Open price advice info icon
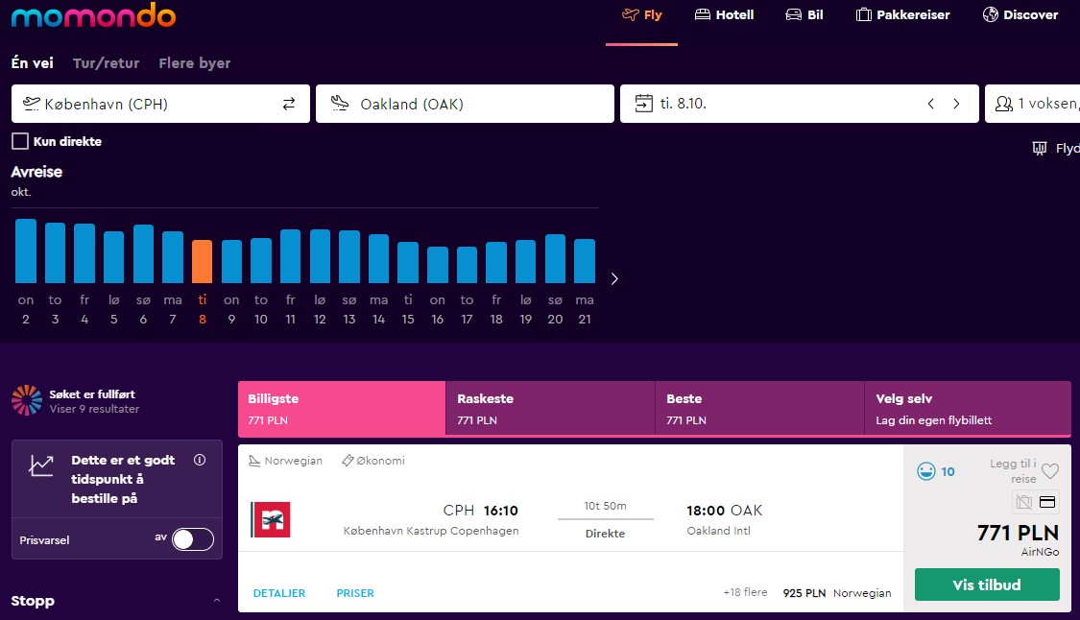The height and width of the screenshot is (620, 1080). pyautogui.click(x=200, y=460)
